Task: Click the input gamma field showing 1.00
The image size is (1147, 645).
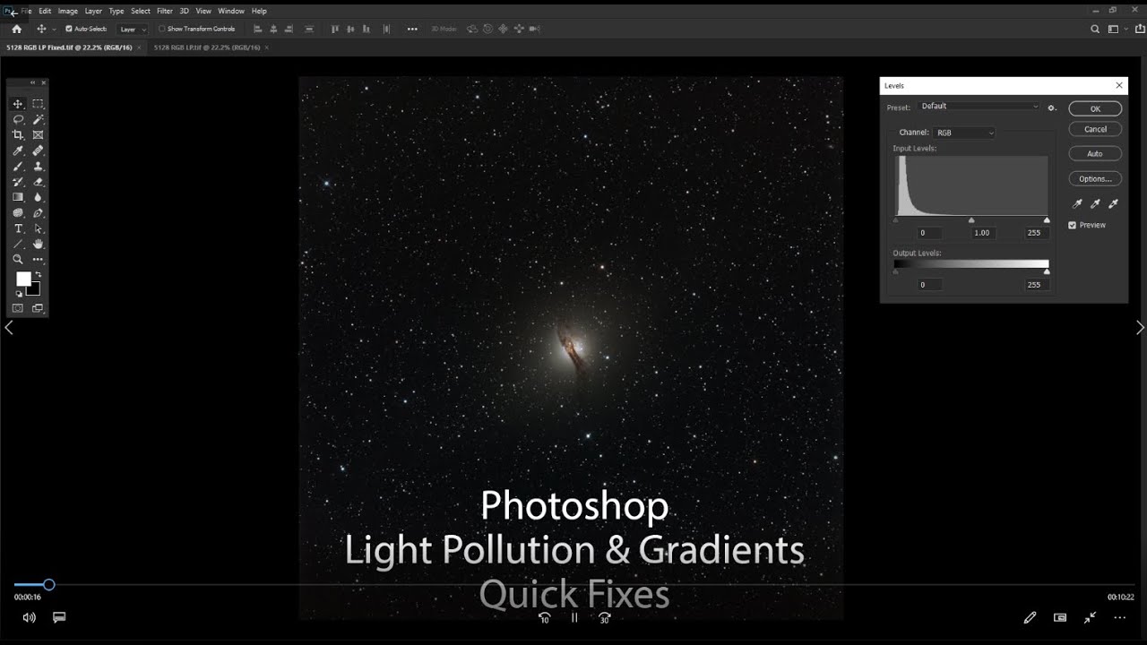Action: pyautogui.click(x=982, y=233)
